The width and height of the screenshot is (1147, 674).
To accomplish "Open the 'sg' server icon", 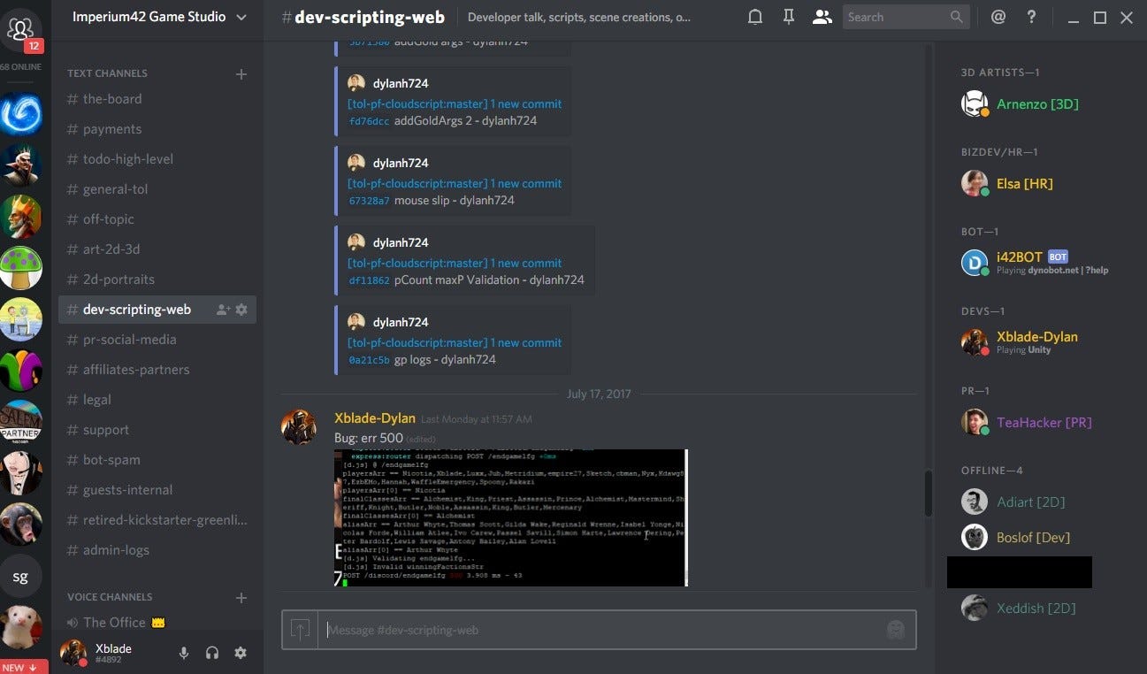I will pyautogui.click(x=20, y=577).
